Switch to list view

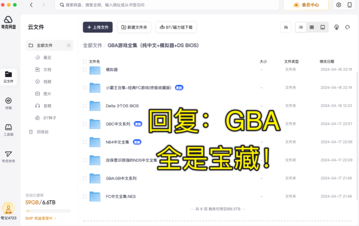click(301, 27)
